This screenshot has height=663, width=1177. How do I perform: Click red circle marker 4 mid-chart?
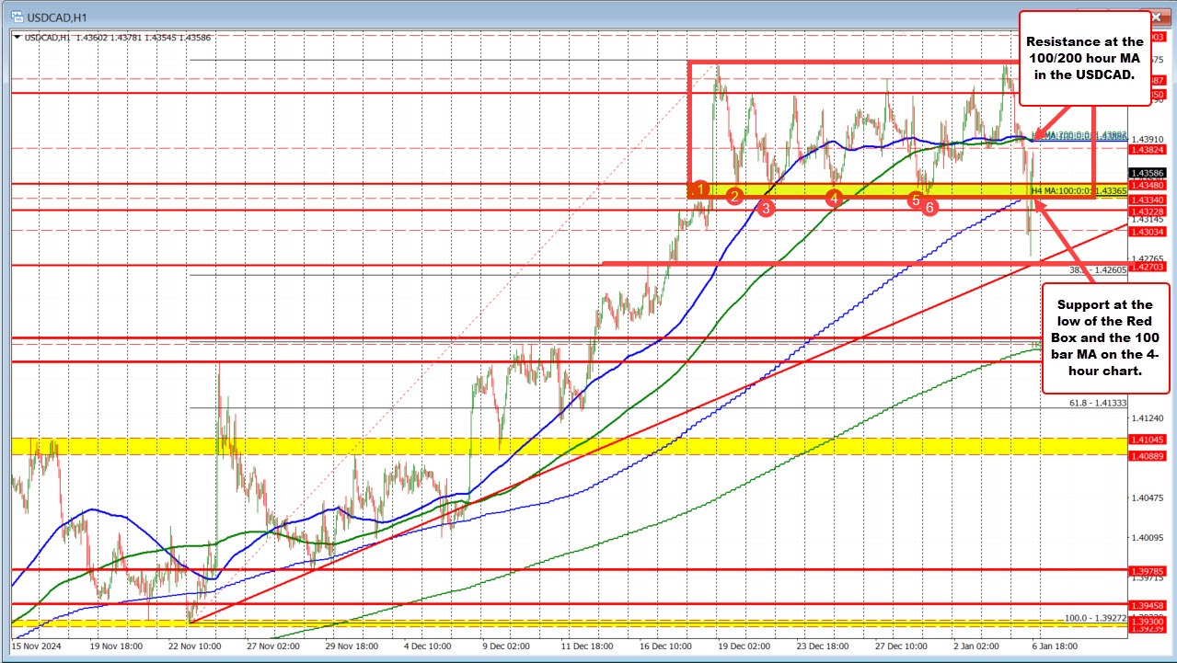[x=835, y=199]
